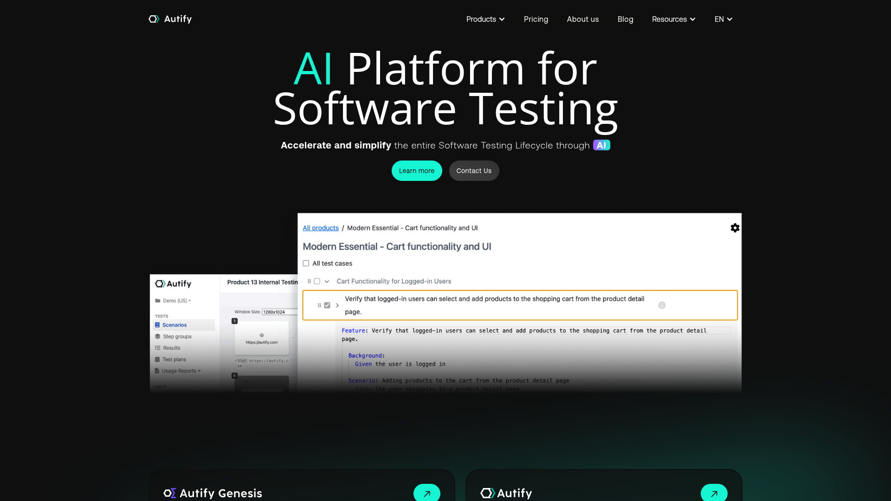This screenshot has height=501, width=891.
Task: Click the Autify logo in the navbar
Action: (x=169, y=19)
